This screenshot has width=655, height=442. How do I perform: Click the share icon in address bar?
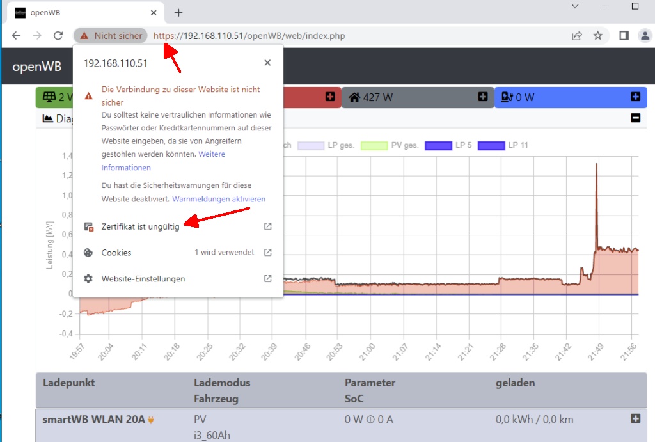(x=577, y=36)
